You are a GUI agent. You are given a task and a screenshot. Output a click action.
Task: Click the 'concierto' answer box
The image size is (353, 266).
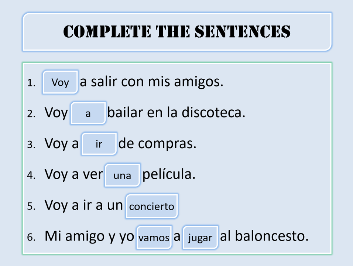(x=152, y=206)
